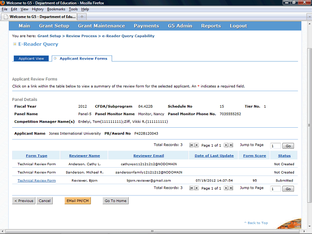Select date 07/19/2012 14:37:54

214,181
